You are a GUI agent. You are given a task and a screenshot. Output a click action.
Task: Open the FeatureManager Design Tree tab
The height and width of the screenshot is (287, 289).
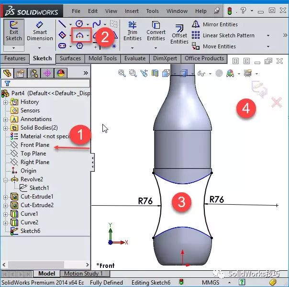coord(7,73)
